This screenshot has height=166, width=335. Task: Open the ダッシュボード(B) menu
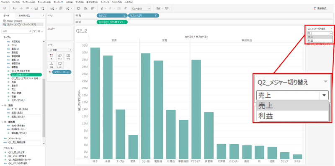[44, 2]
